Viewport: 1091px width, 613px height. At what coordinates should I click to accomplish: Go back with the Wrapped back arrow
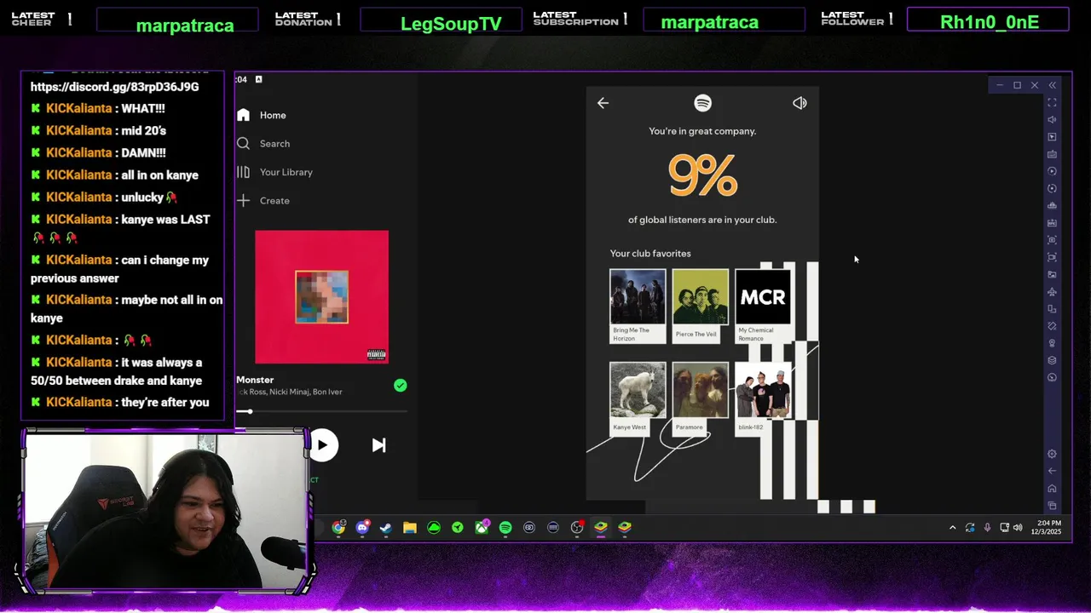pos(603,103)
